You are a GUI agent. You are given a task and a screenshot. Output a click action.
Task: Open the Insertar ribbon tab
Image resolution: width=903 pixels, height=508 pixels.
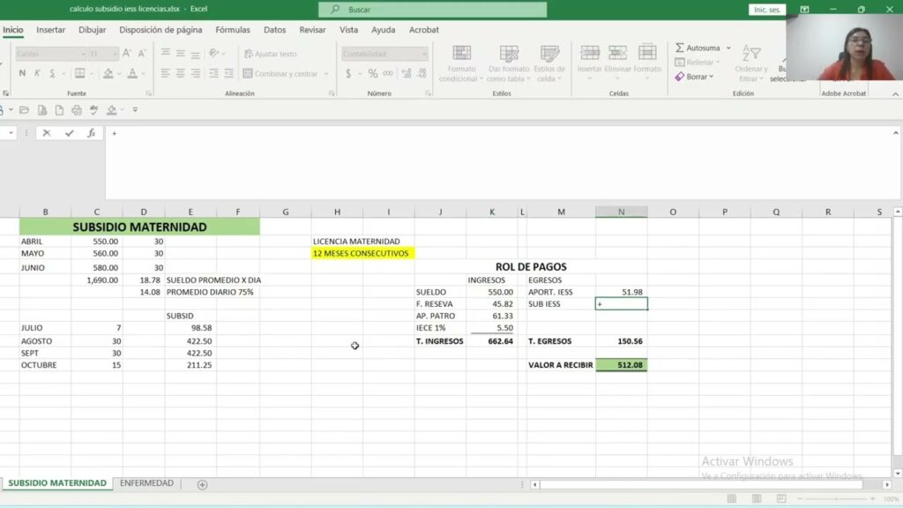50,30
